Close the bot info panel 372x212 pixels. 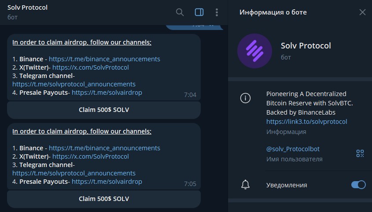[x=362, y=12]
